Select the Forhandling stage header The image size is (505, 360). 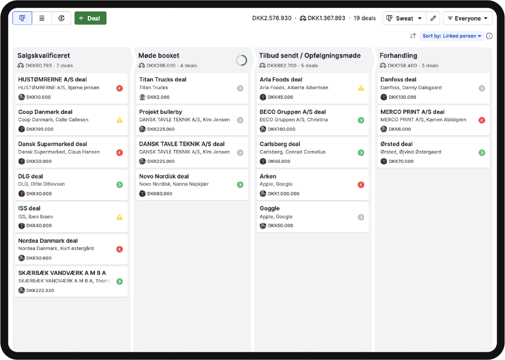(x=398, y=56)
